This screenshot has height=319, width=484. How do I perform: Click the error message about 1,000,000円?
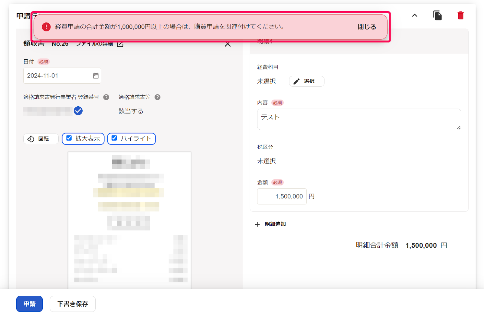coord(169,27)
